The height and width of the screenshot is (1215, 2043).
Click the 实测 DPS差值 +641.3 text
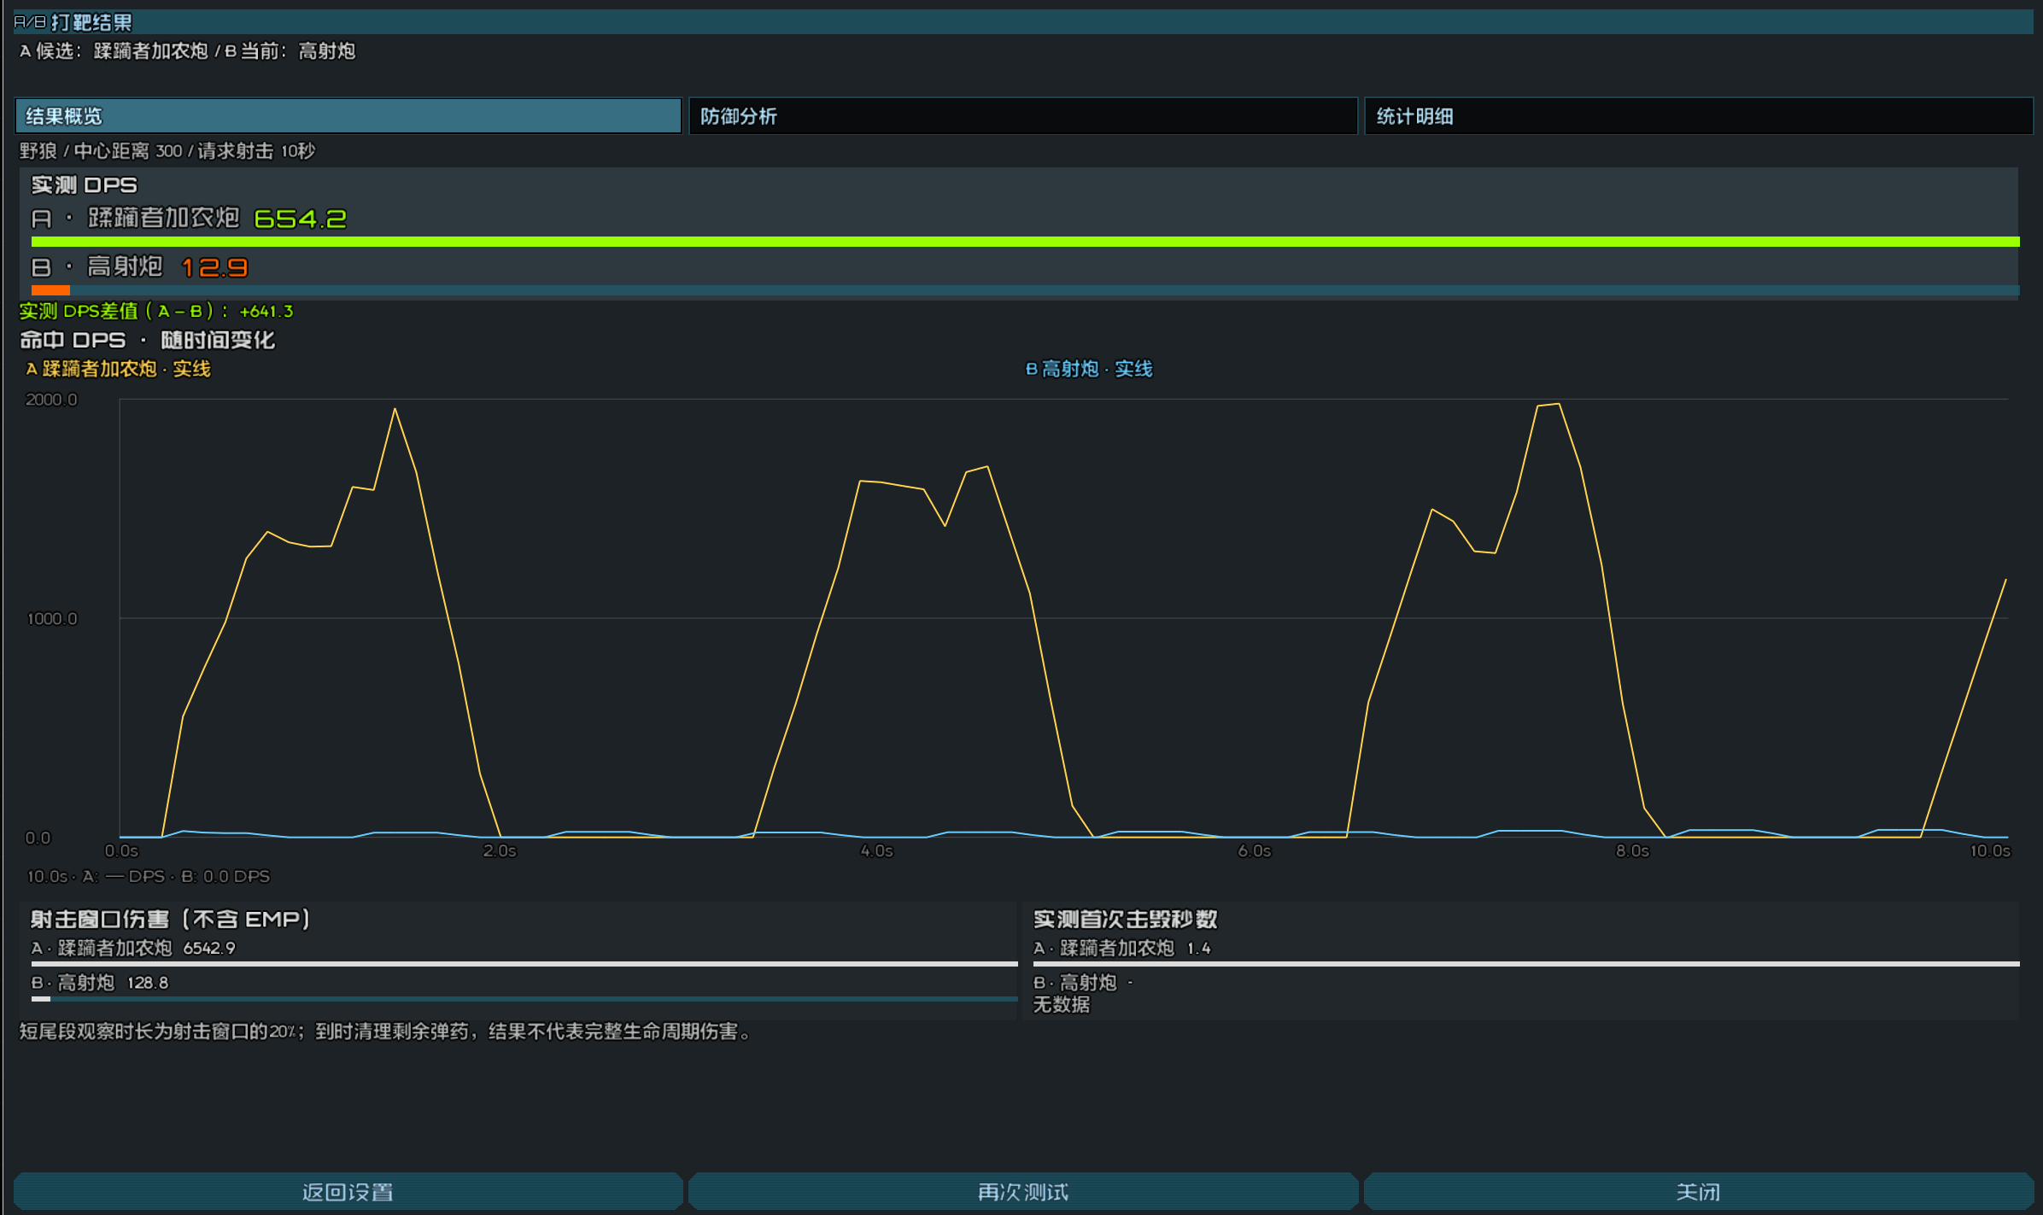click(x=156, y=311)
